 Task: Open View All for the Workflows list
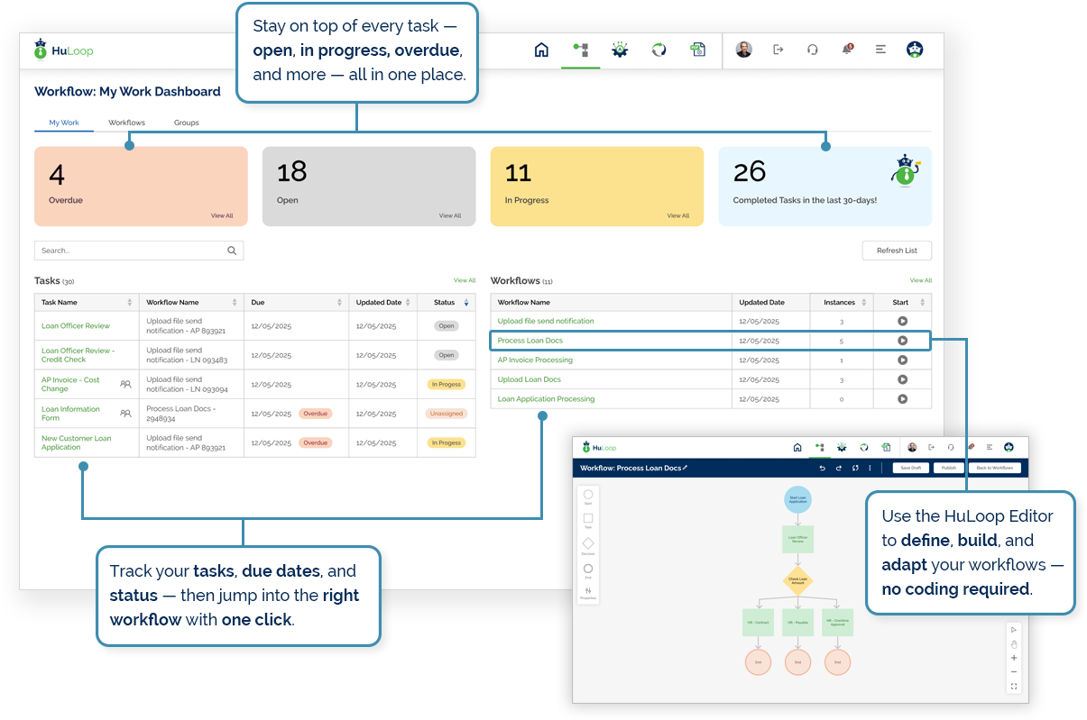tap(921, 280)
